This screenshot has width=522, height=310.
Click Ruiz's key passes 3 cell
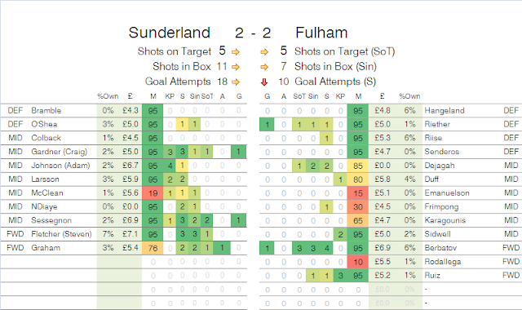(340, 276)
